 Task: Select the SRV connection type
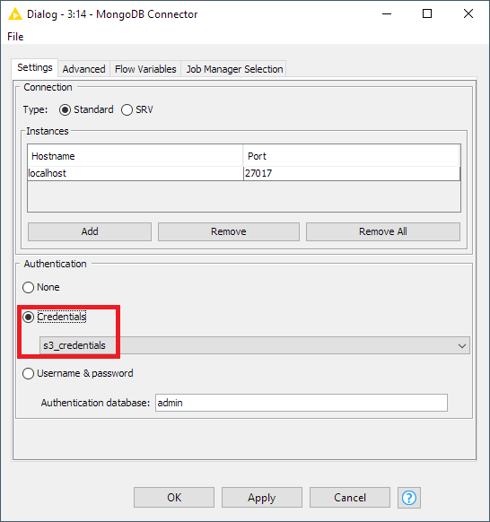tap(127, 109)
